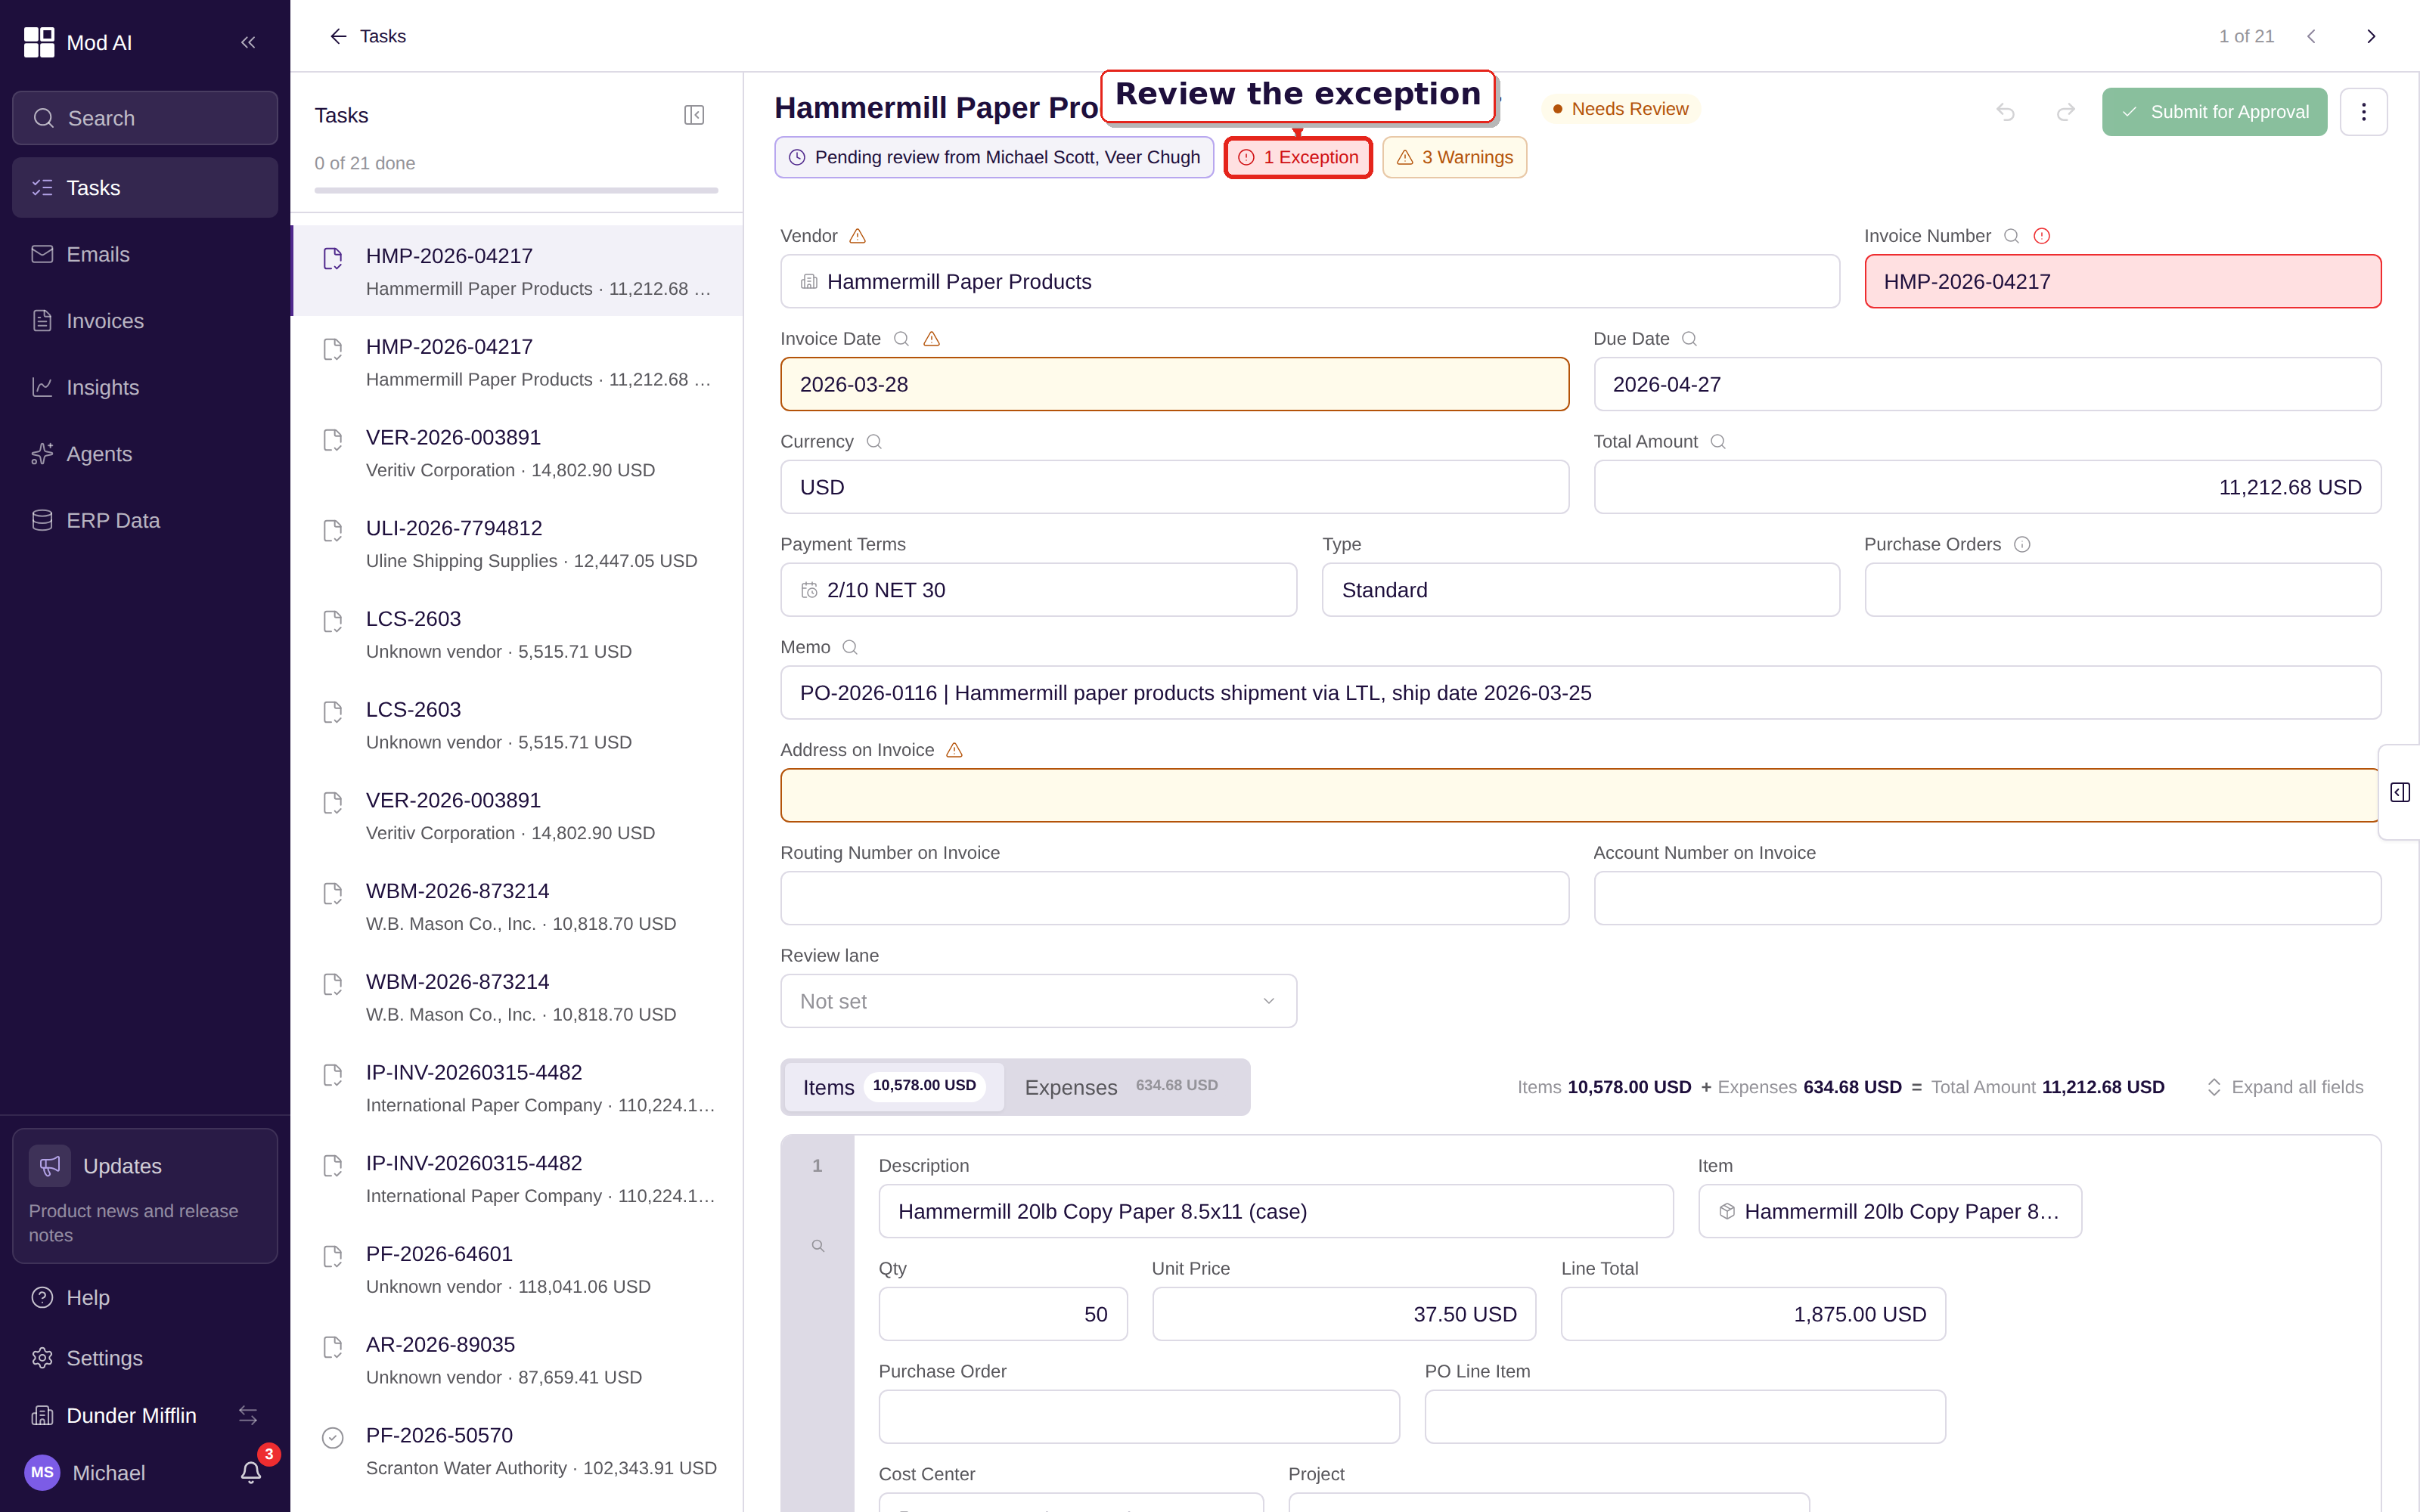Click the Currency magnifier icon
2420x1512 pixels.
pyautogui.click(x=874, y=442)
